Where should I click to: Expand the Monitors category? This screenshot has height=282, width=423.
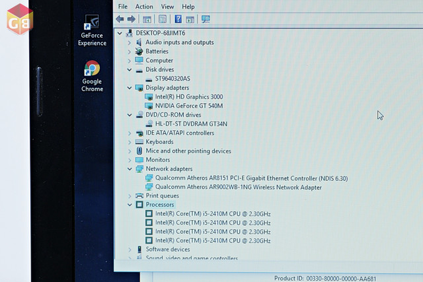(130, 160)
